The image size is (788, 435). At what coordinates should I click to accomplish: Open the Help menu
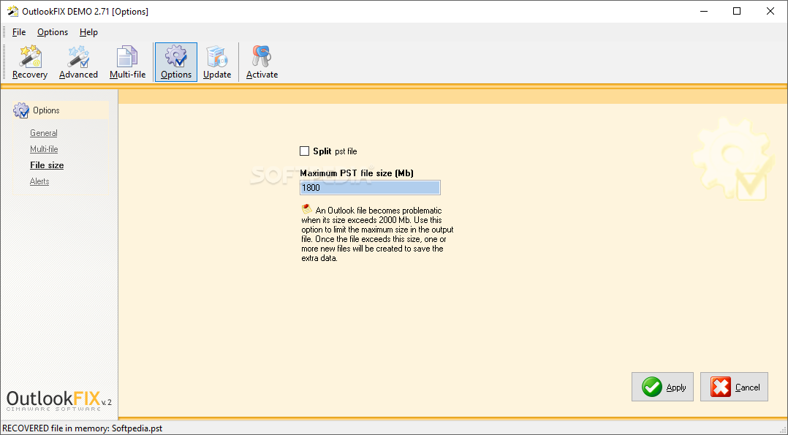[88, 32]
